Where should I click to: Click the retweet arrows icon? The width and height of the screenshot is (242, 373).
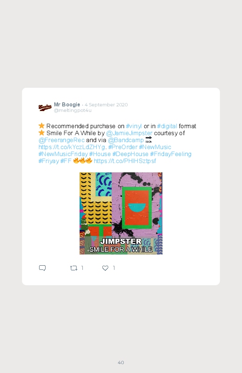tap(74, 268)
